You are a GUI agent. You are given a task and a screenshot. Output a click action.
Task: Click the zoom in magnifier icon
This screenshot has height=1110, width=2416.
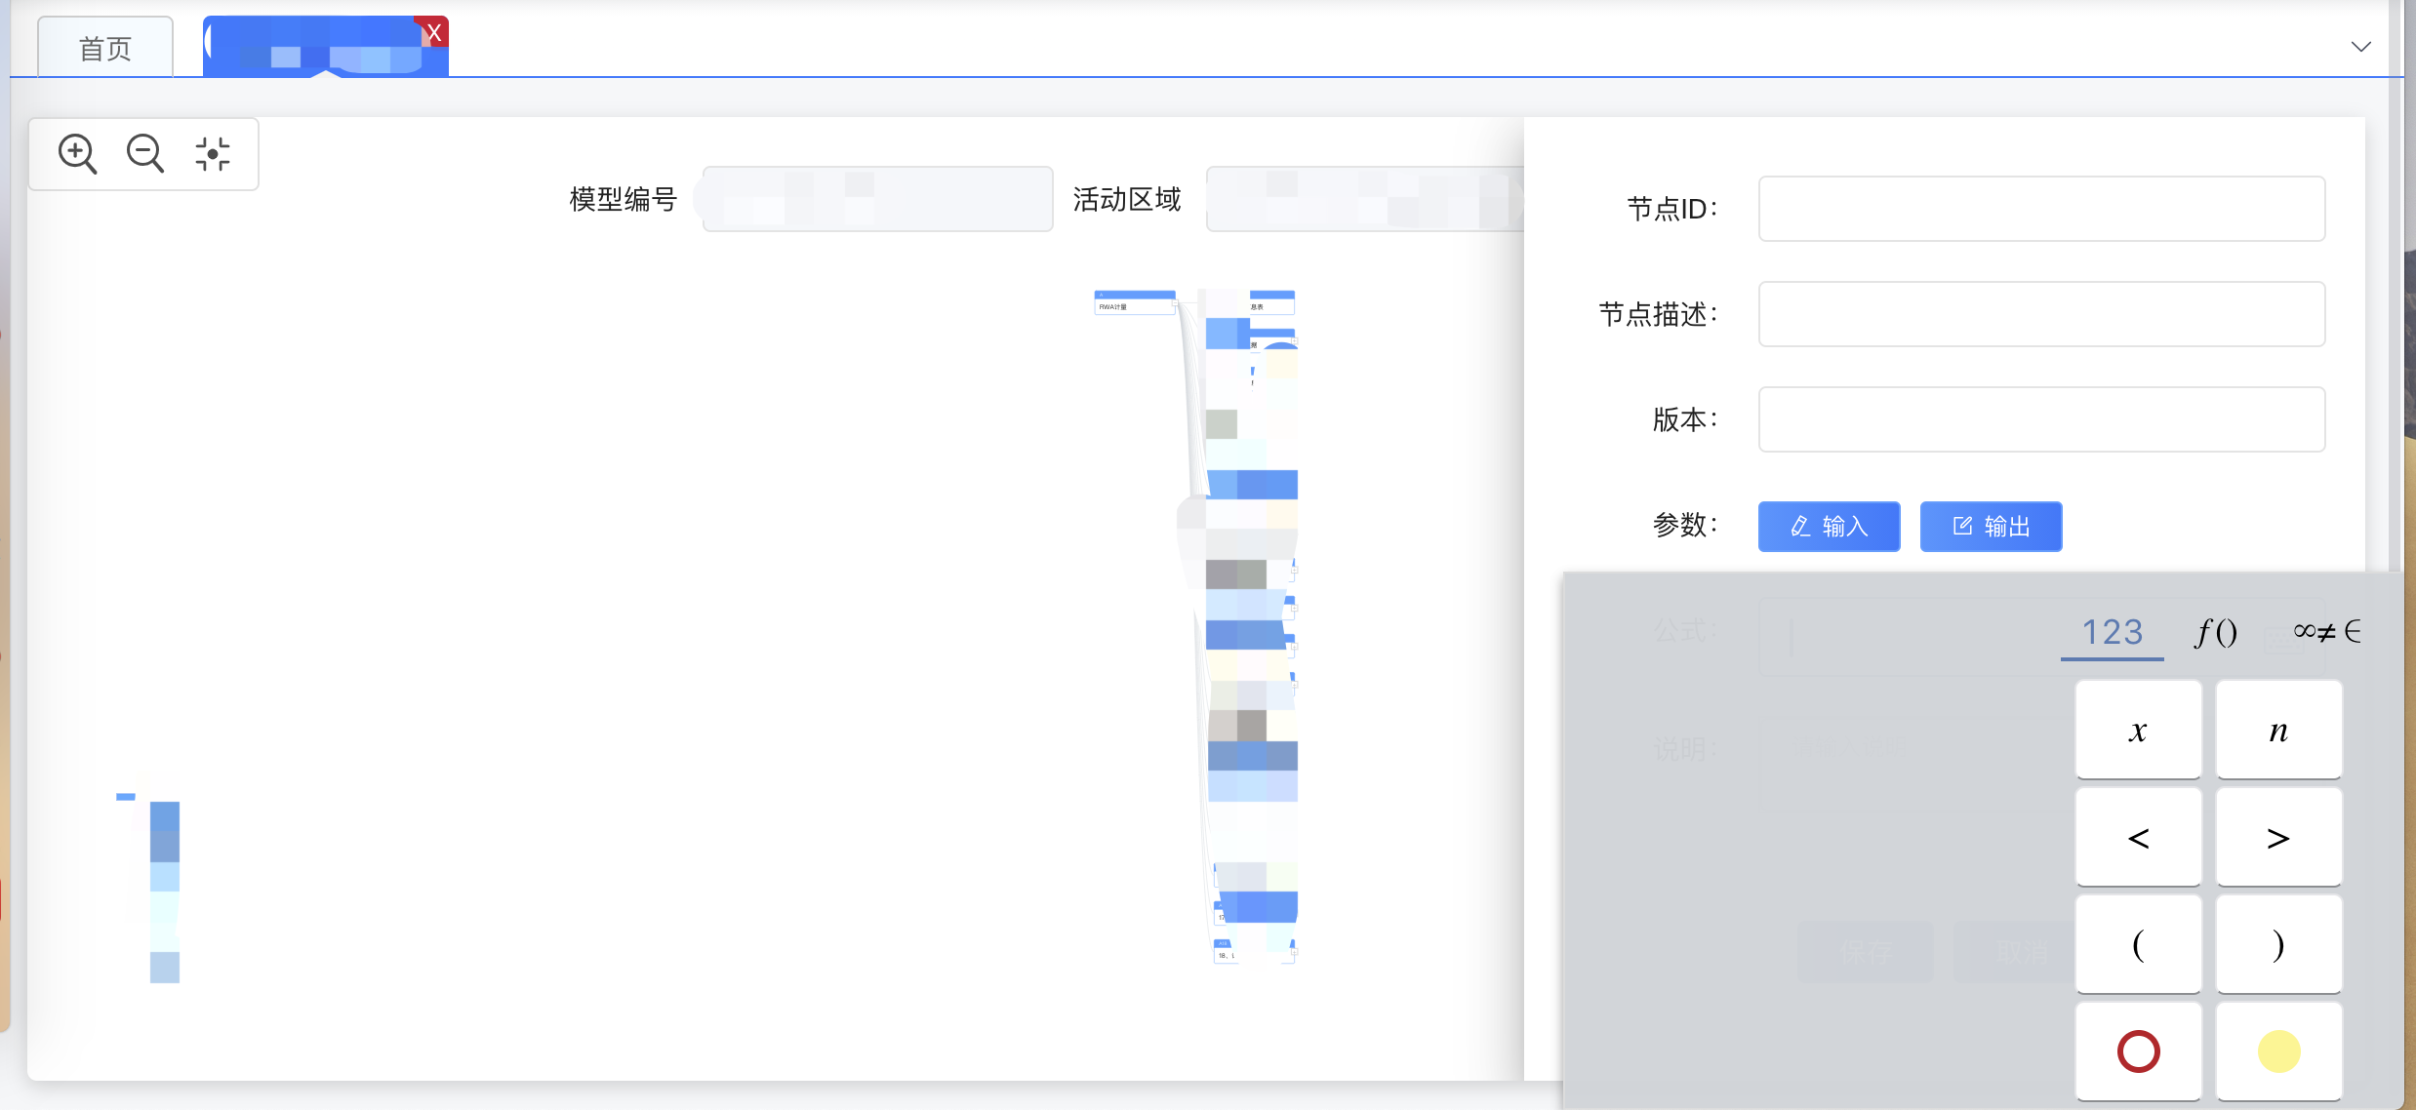point(77,154)
